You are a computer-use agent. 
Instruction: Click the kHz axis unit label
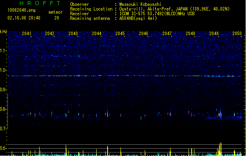click(x=4, y=32)
